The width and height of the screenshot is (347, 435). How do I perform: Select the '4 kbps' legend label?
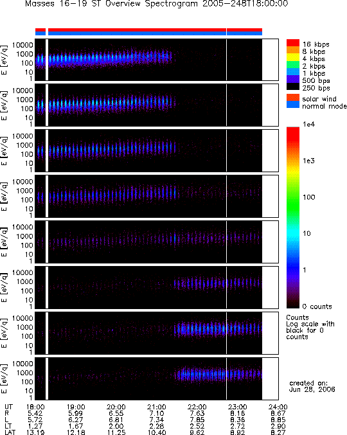click(314, 59)
